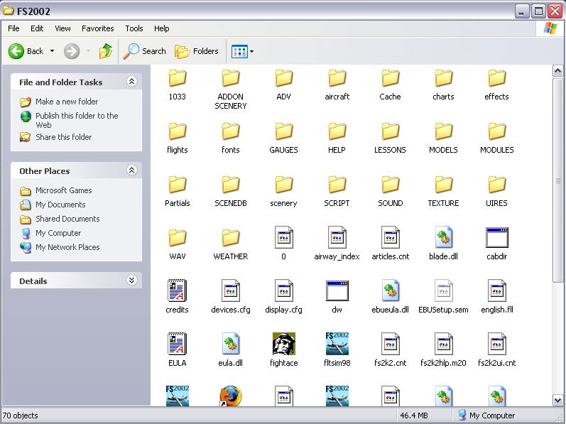Select the fs2k2ui.cnt file

pos(496,349)
